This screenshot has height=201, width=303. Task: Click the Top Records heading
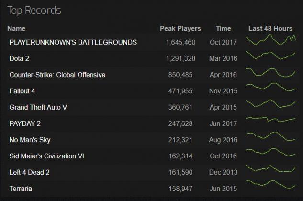[x=34, y=11]
